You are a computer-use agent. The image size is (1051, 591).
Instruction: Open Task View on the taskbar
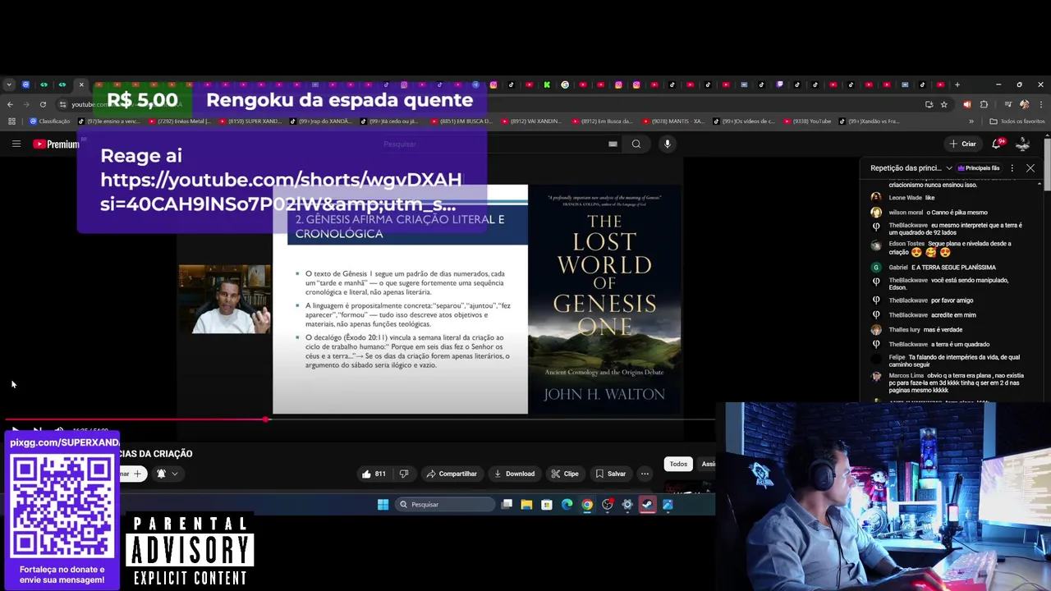point(507,505)
